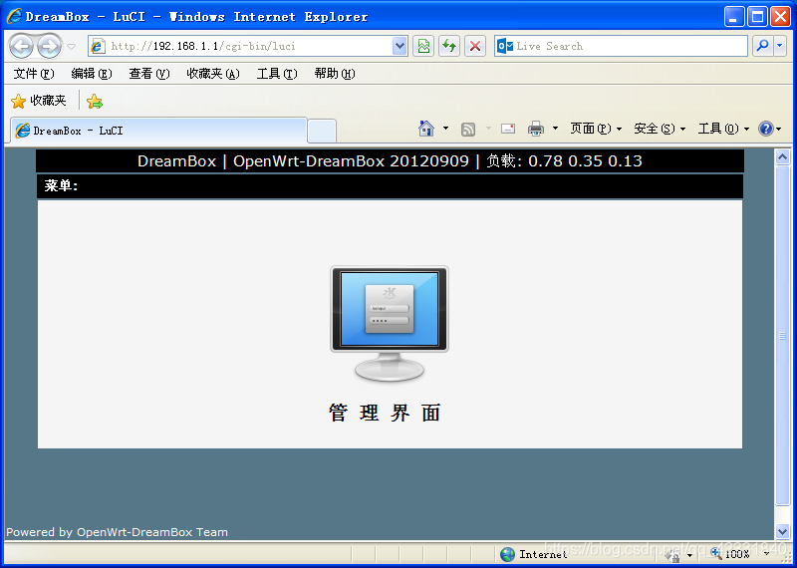Open the 安全(S) command bar menu

tap(660, 129)
